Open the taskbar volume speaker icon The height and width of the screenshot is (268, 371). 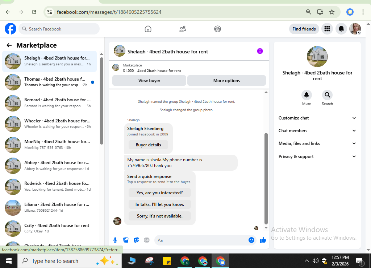315,261
